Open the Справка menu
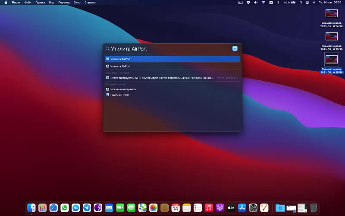The image size is (345, 216). click(x=90, y=2)
